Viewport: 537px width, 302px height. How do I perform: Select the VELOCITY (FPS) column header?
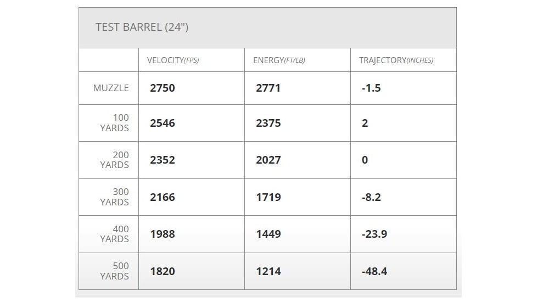click(x=173, y=60)
